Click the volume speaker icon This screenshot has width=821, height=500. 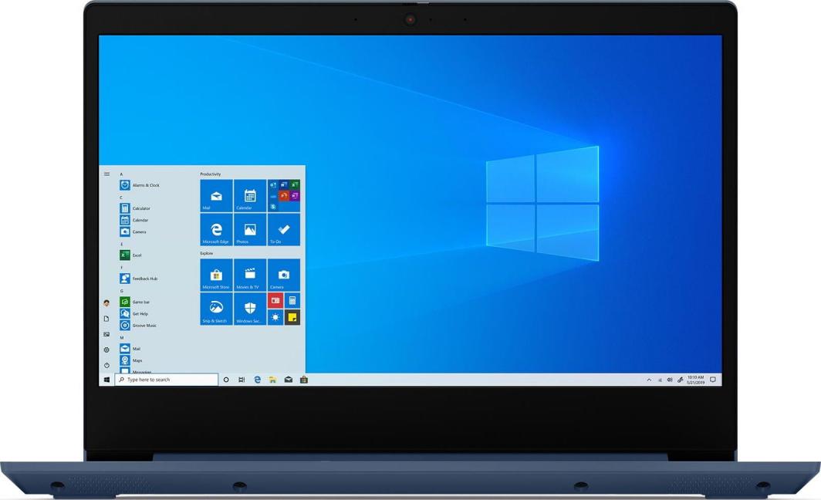click(670, 380)
